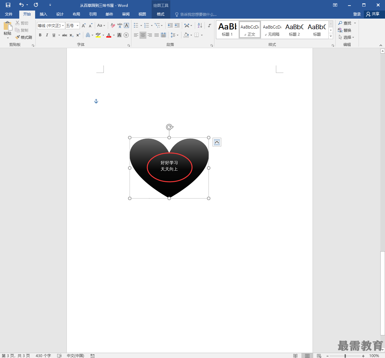Show or hide paragraph marks
Viewport: 385px width, 358px height.
209,25
